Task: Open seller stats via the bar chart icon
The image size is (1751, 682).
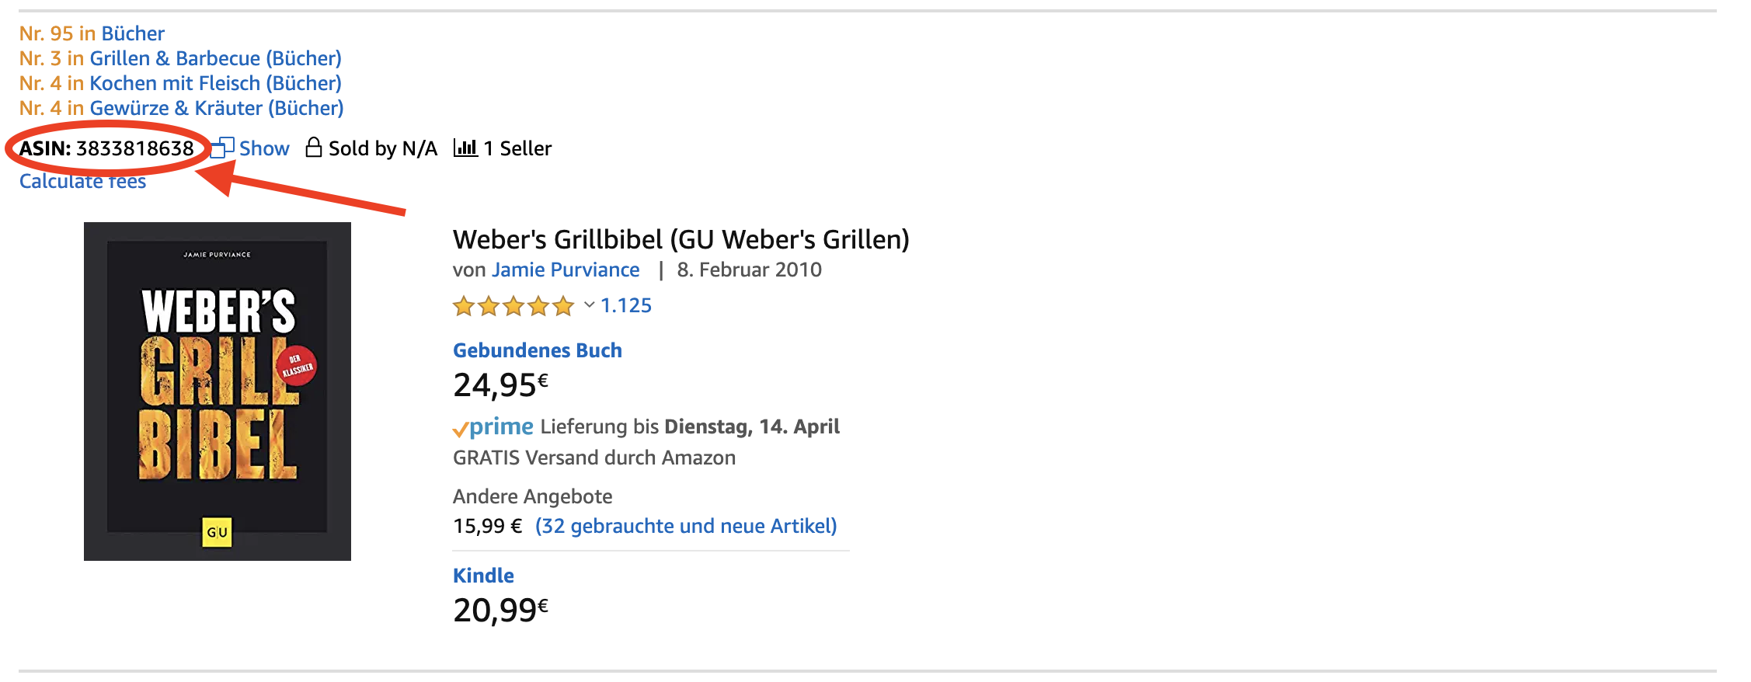Action: click(x=464, y=148)
